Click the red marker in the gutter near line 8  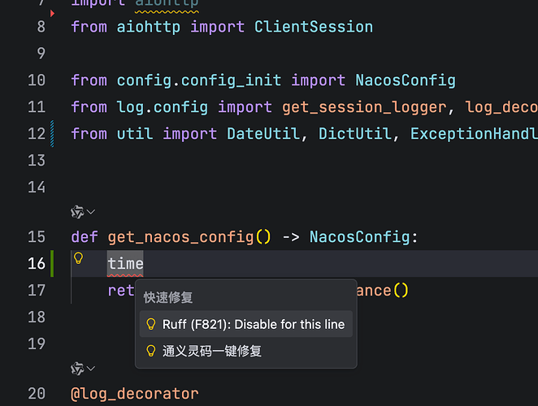53,14
